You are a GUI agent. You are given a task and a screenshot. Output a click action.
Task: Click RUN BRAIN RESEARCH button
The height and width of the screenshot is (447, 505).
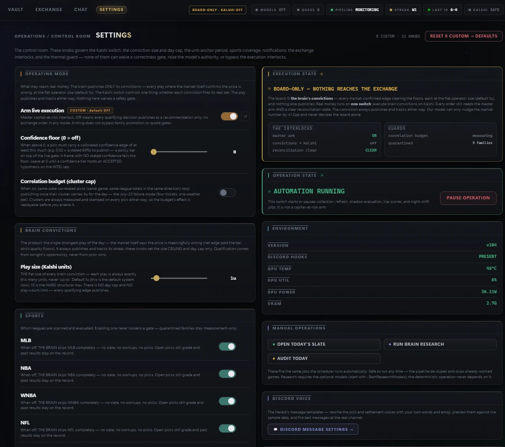440,345
